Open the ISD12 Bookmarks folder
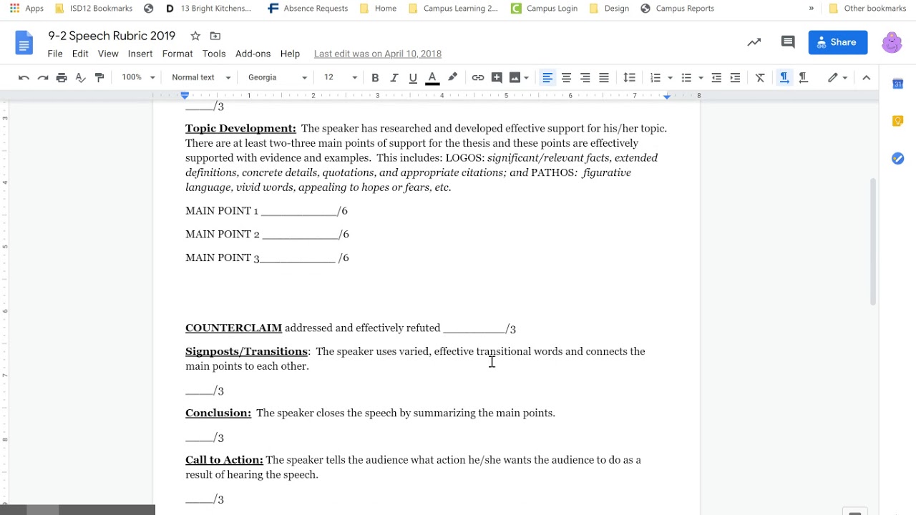The width and height of the screenshot is (916, 515). click(x=94, y=9)
